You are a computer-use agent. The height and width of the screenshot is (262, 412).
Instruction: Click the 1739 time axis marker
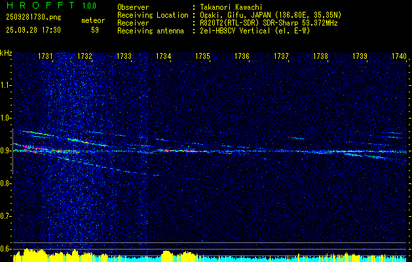pyautogui.click(x=360, y=56)
